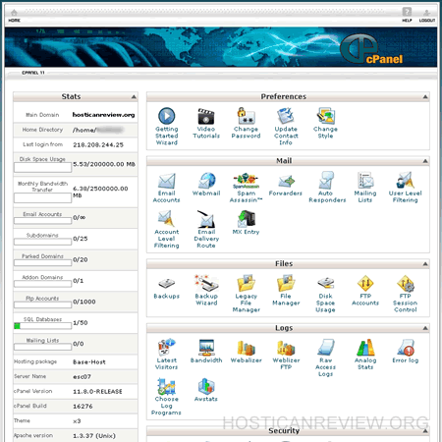
Task: Open Latest Visitors icon
Action: 167,348
